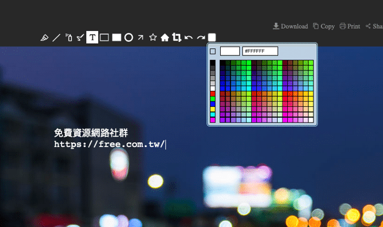Select the outlined rectangle tool
Viewport: 383px width, 227px height.
(x=104, y=38)
